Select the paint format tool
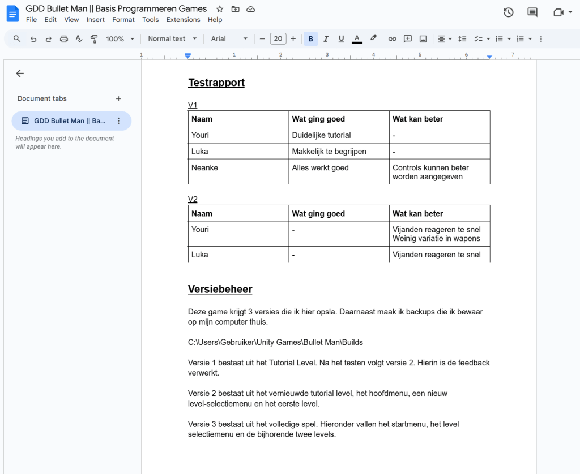 click(94, 39)
